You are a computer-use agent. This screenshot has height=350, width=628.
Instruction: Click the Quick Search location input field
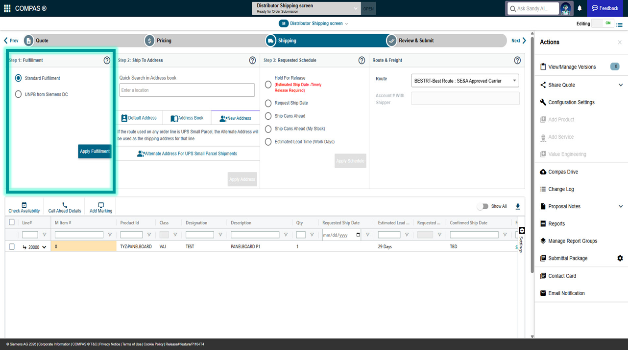click(x=187, y=90)
